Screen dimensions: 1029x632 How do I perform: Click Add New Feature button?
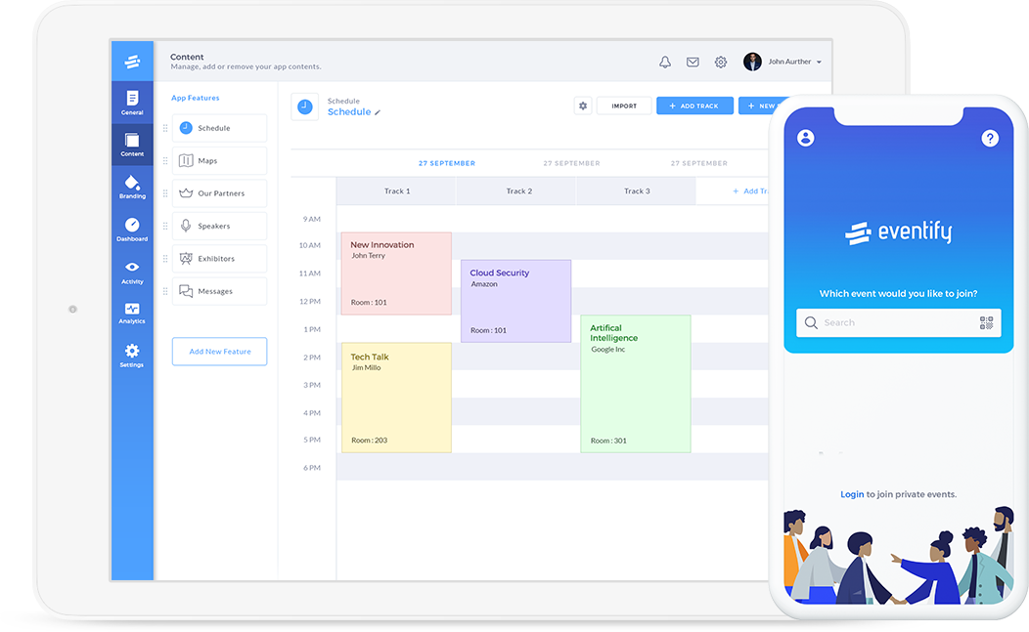pyautogui.click(x=219, y=352)
